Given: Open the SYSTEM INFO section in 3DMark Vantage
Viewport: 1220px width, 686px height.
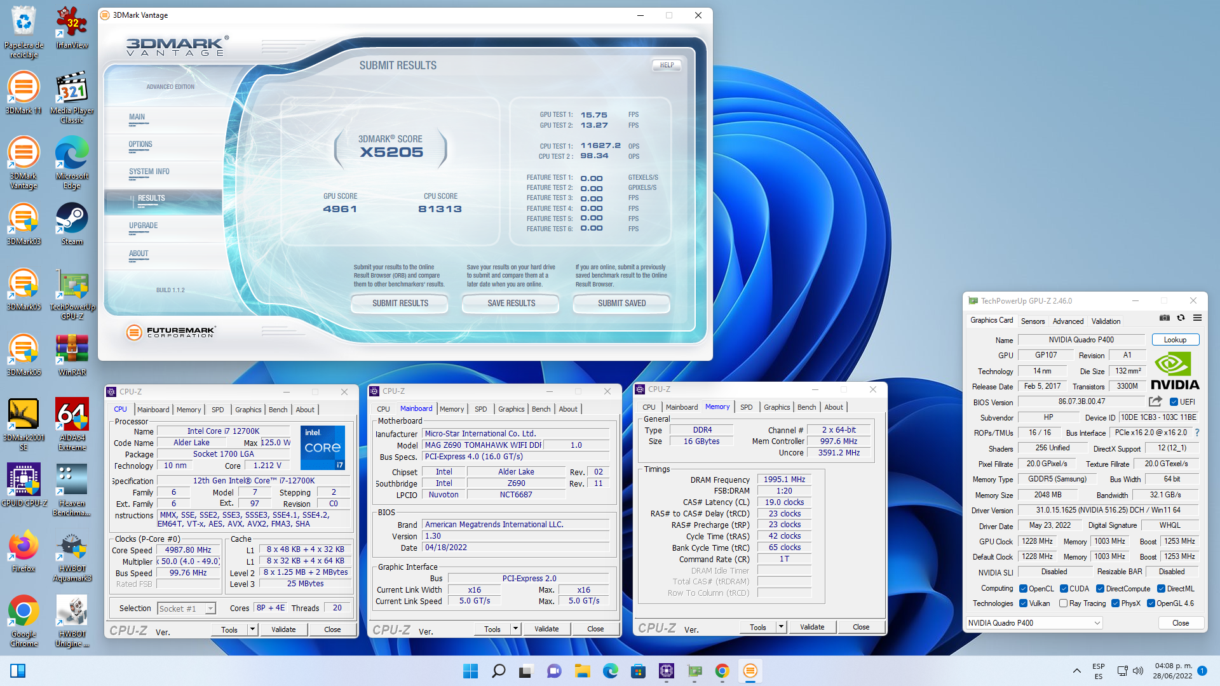Looking at the screenshot, I should click(x=149, y=171).
